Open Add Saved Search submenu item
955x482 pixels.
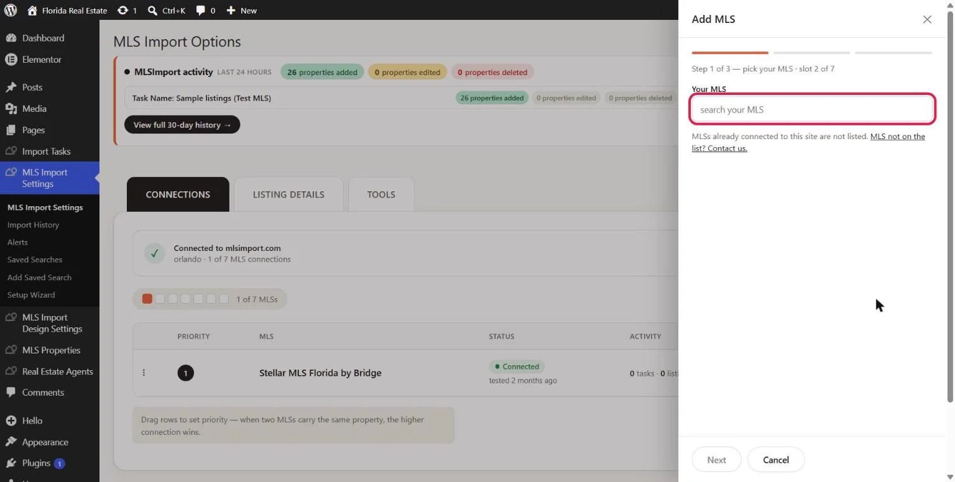click(x=39, y=278)
